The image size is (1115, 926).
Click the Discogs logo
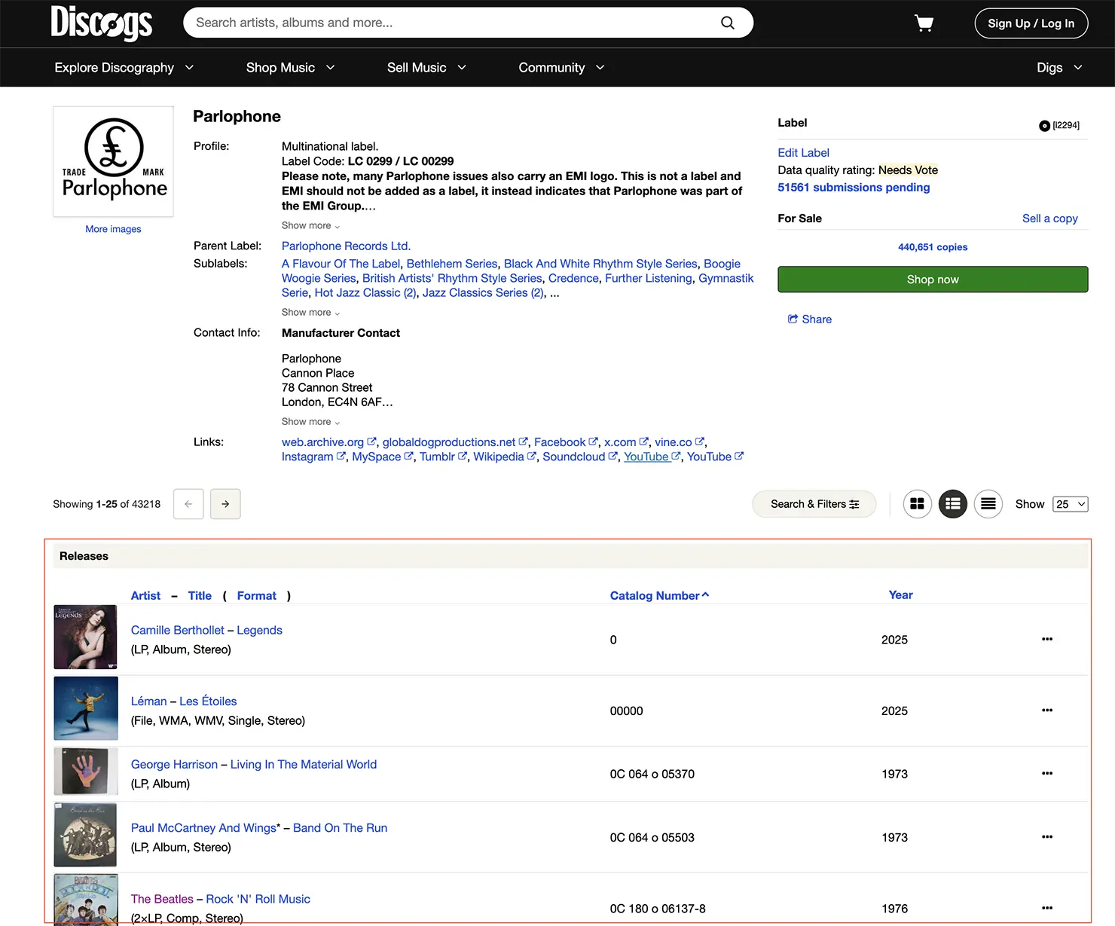click(x=102, y=23)
